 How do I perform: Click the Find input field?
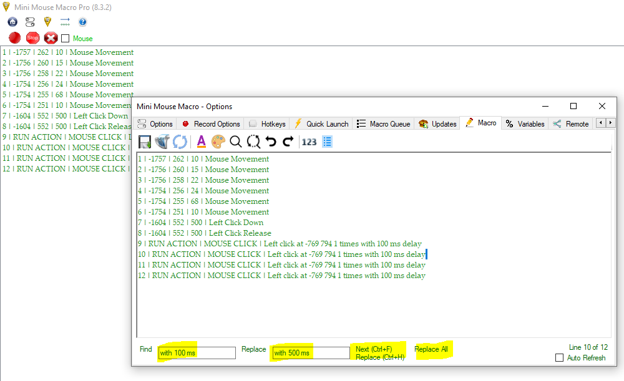click(x=197, y=353)
